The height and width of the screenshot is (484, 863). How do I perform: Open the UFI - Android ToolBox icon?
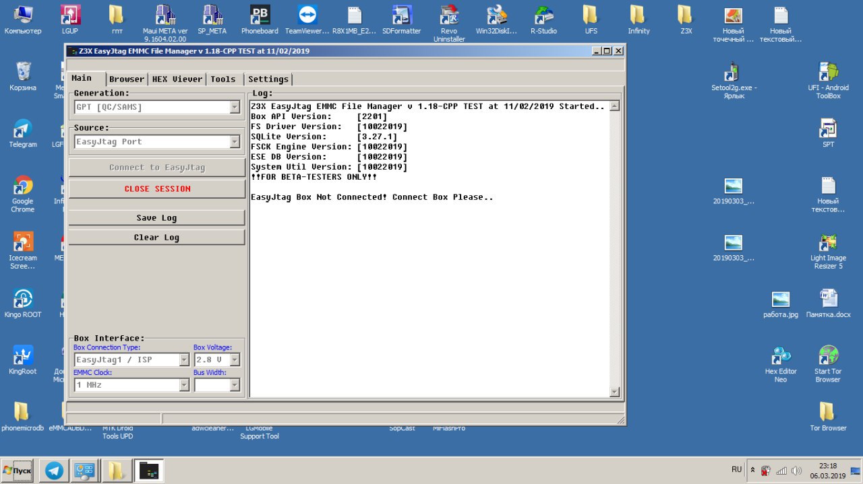[828, 81]
